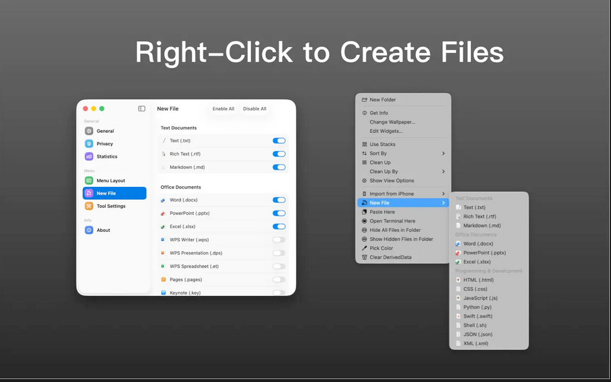Expand the Clean Up By submenu arrow

point(443,171)
